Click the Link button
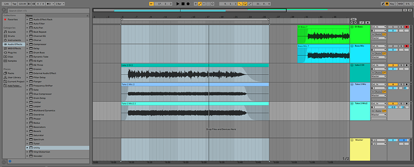 pos(6,4)
